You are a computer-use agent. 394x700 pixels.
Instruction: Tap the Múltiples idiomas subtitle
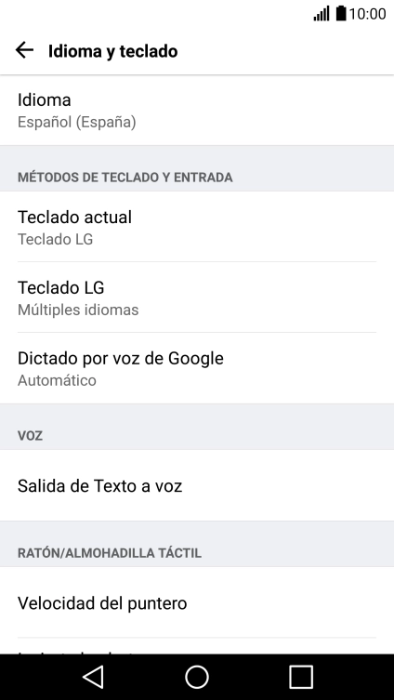(x=78, y=310)
